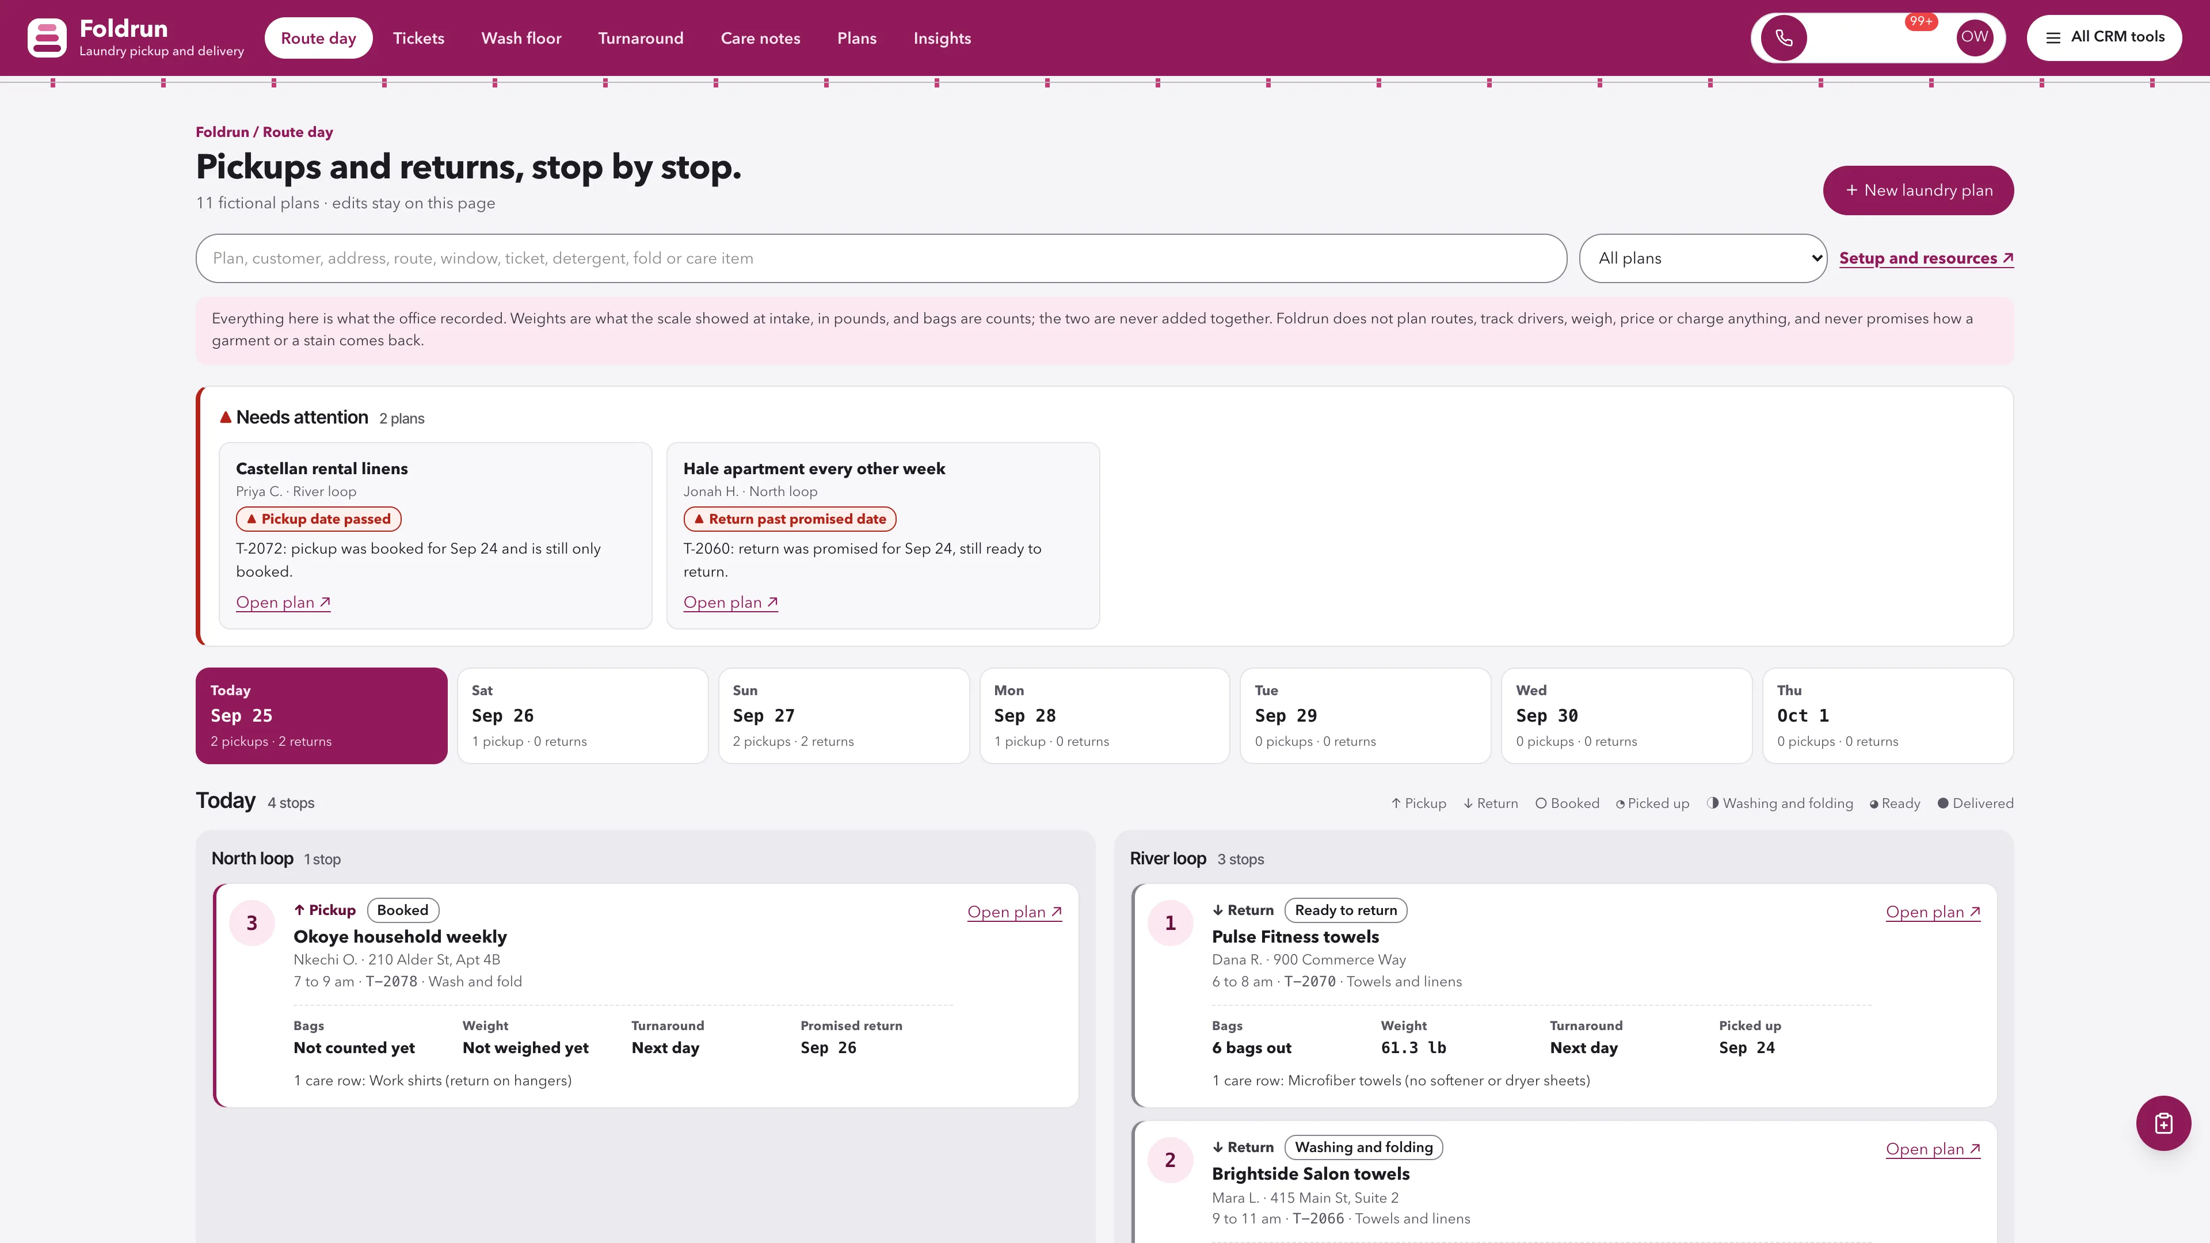The height and width of the screenshot is (1243, 2210).
Task: Click the phone call icon
Action: [1784, 38]
